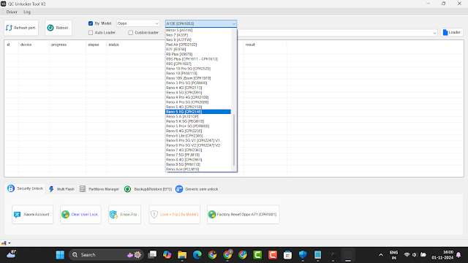Choose Reno 8 4G [CPH2461]
The image size is (468, 263).
tap(198, 159)
